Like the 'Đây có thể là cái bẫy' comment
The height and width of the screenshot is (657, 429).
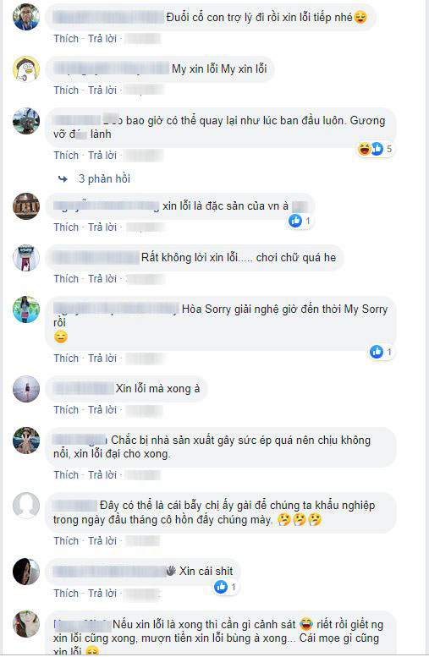[66, 541]
